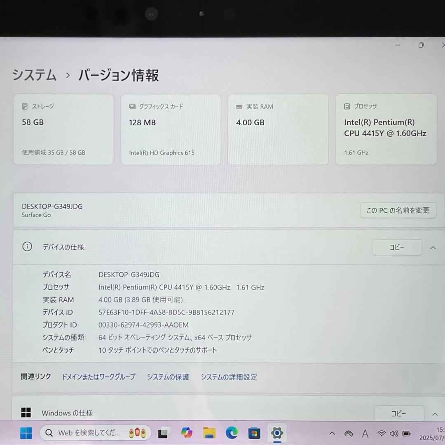Select プロダクト ID value 00330-62974-42993-AAOEM

143,325
